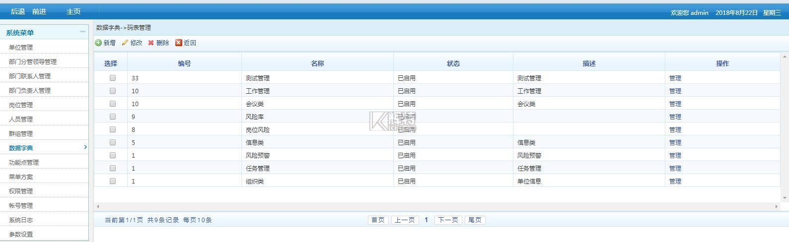
Task: Click 管理 link for 信息类 row
Action: [x=675, y=143]
